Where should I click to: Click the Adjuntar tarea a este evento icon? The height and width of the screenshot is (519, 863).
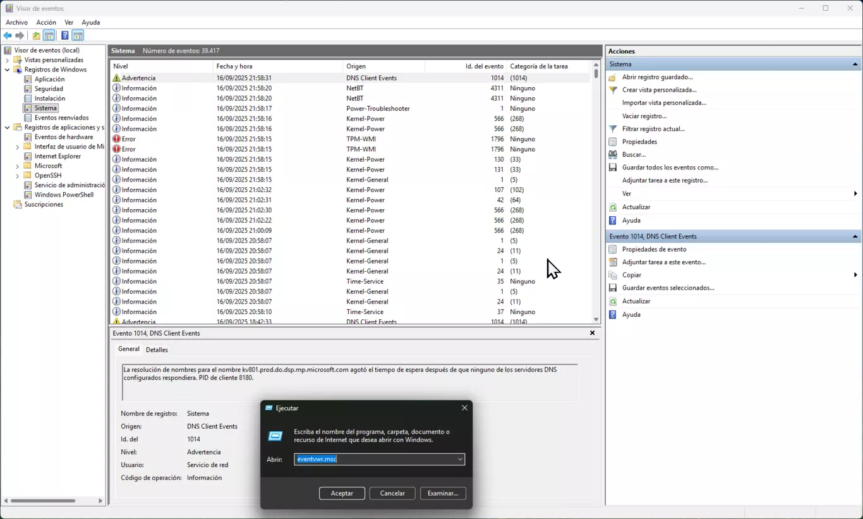tap(612, 262)
